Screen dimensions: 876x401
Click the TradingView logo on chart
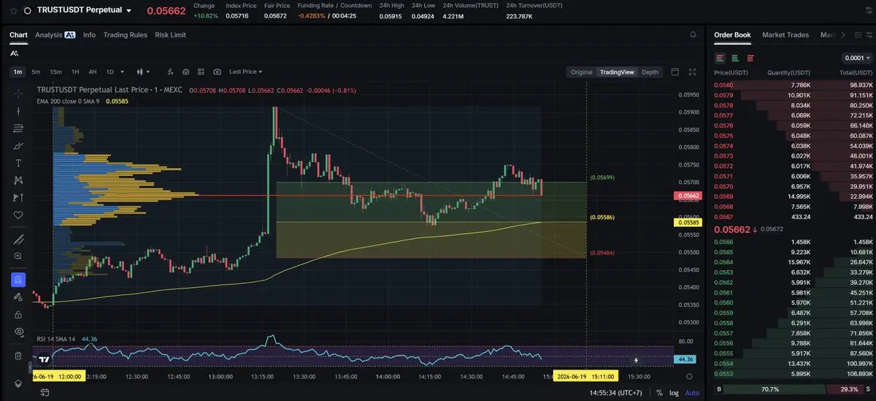(x=44, y=359)
